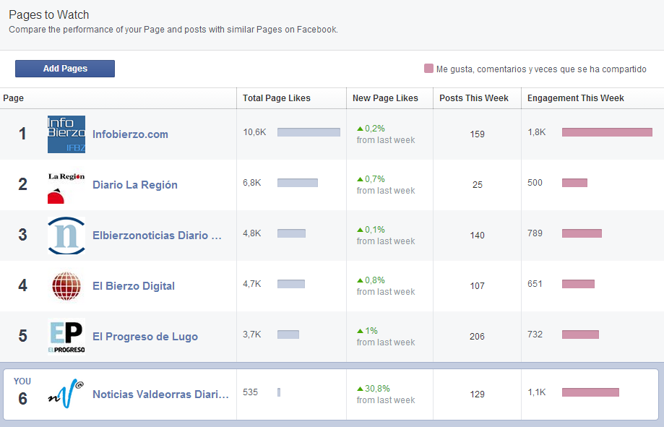The width and height of the screenshot is (664, 427).
Task: Open the El Progreso de Lugo link
Action: pos(145,337)
